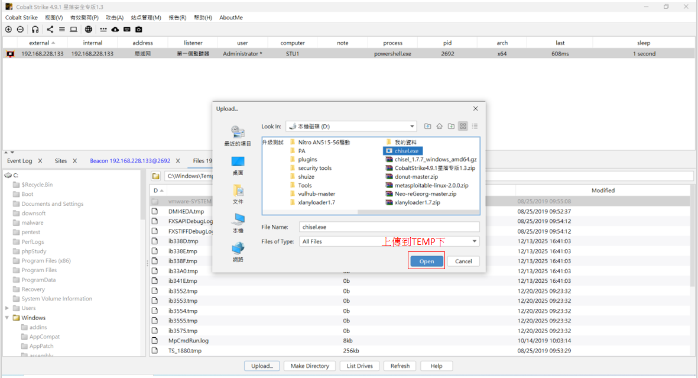
Task: Switch to target table laptop icon
Action: point(74,30)
